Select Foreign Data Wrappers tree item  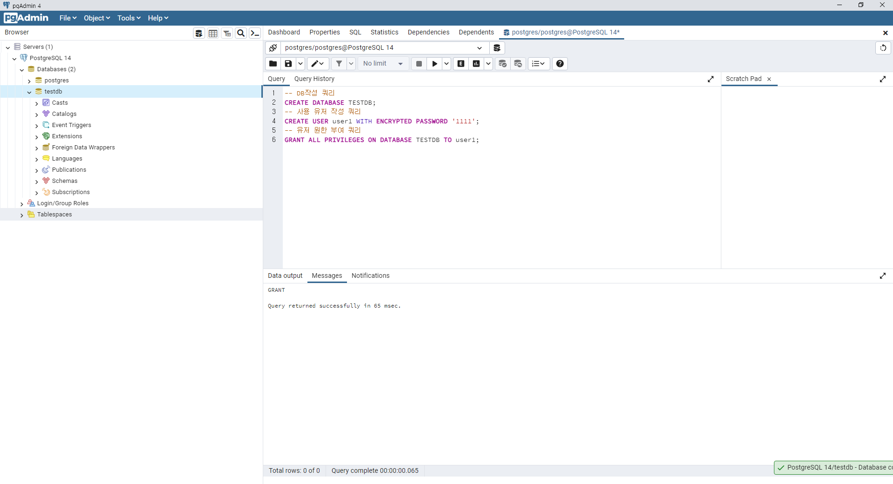point(83,148)
